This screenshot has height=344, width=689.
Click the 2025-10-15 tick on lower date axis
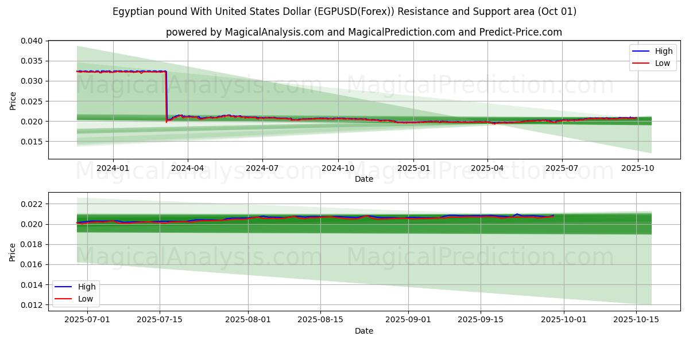[636, 320]
